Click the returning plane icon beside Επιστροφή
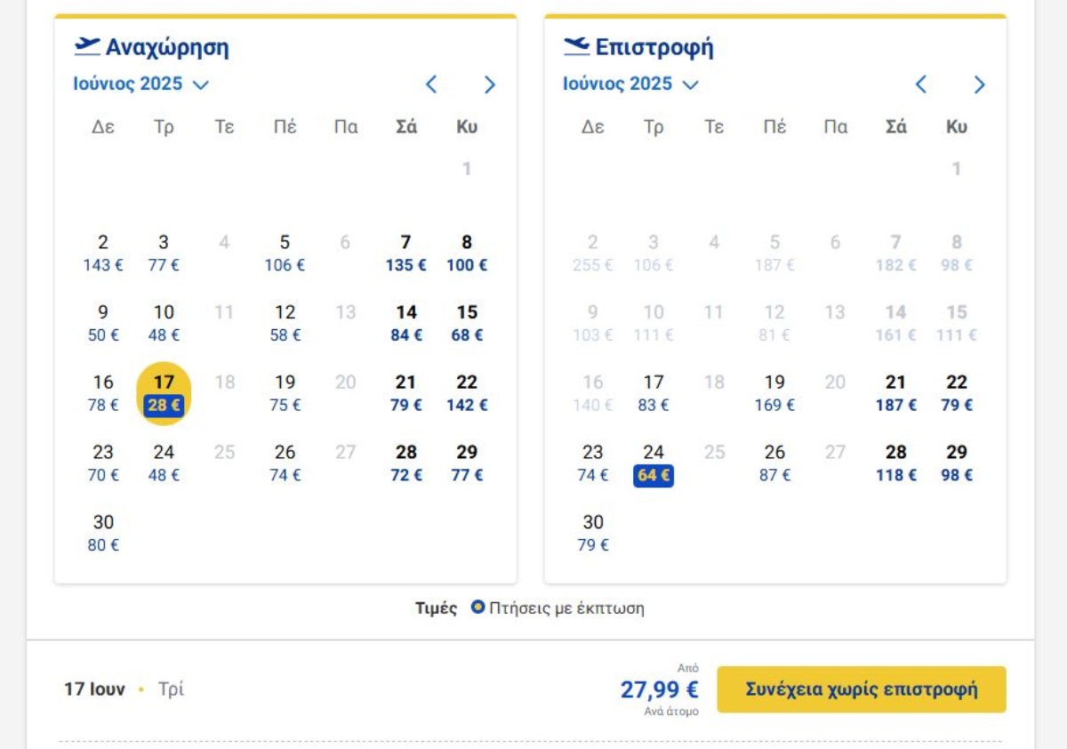1067x749 pixels. coord(577,46)
